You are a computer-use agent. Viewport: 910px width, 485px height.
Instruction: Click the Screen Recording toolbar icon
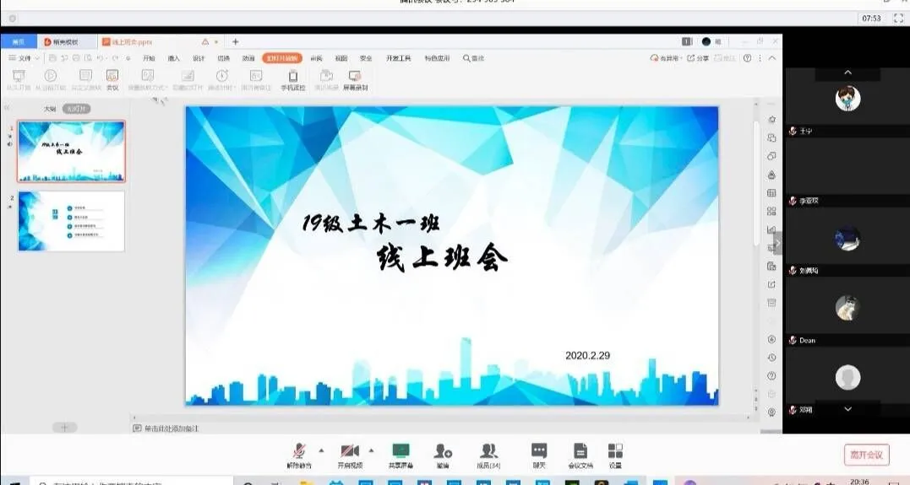tap(355, 79)
